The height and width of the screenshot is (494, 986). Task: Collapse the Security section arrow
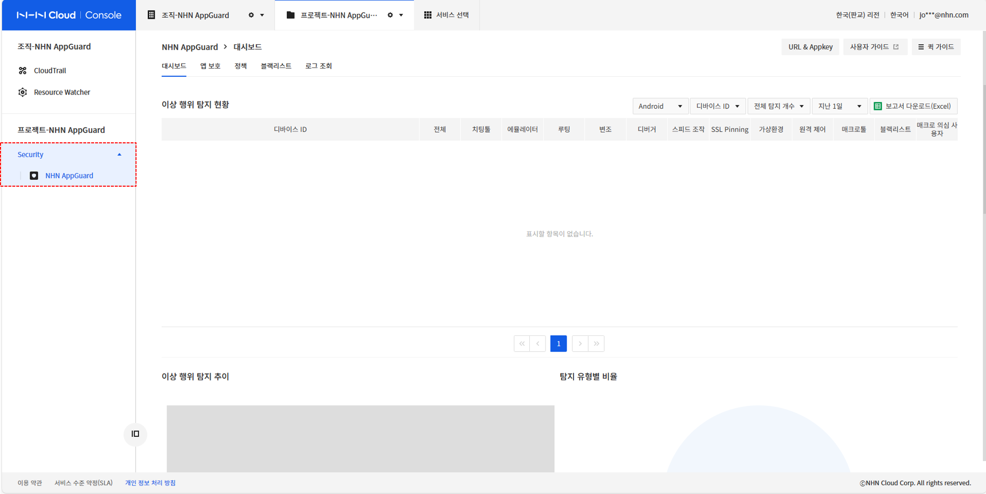[x=119, y=155]
